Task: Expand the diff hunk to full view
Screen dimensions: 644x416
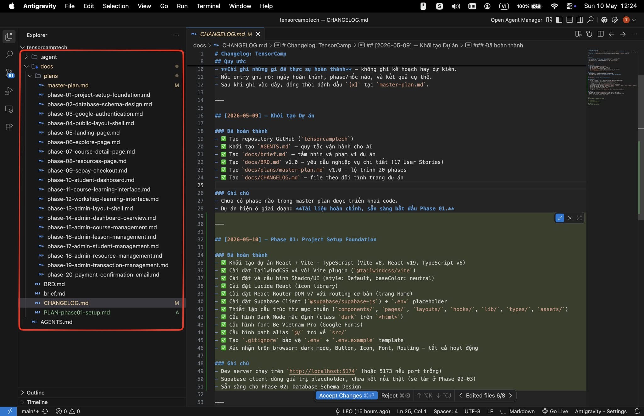Action: (x=579, y=218)
